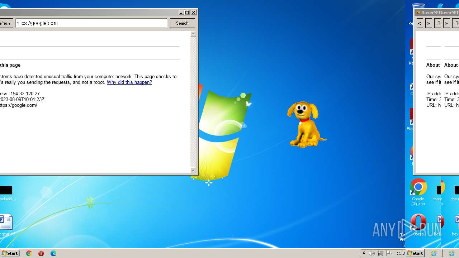Maximize the Google browser window

(187, 13)
